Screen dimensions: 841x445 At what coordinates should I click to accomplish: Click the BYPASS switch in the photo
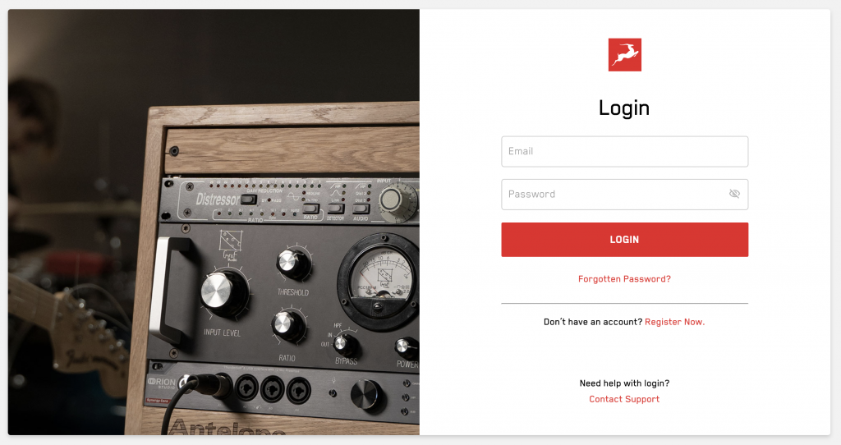[345, 344]
